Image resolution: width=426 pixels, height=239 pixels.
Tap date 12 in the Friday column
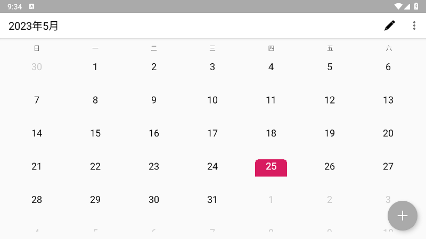pos(330,100)
